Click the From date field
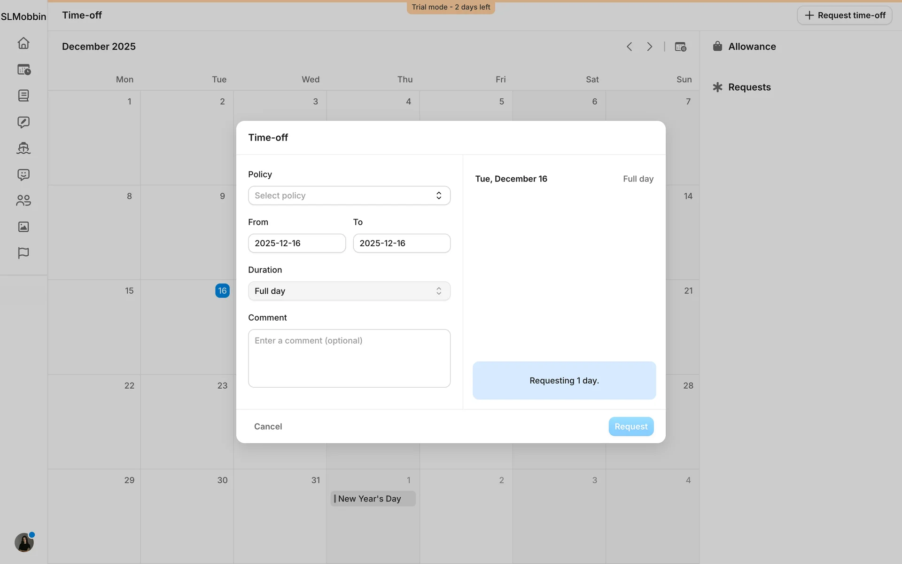Screen dimensions: 902x564 pyautogui.click(x=296, y=243)
